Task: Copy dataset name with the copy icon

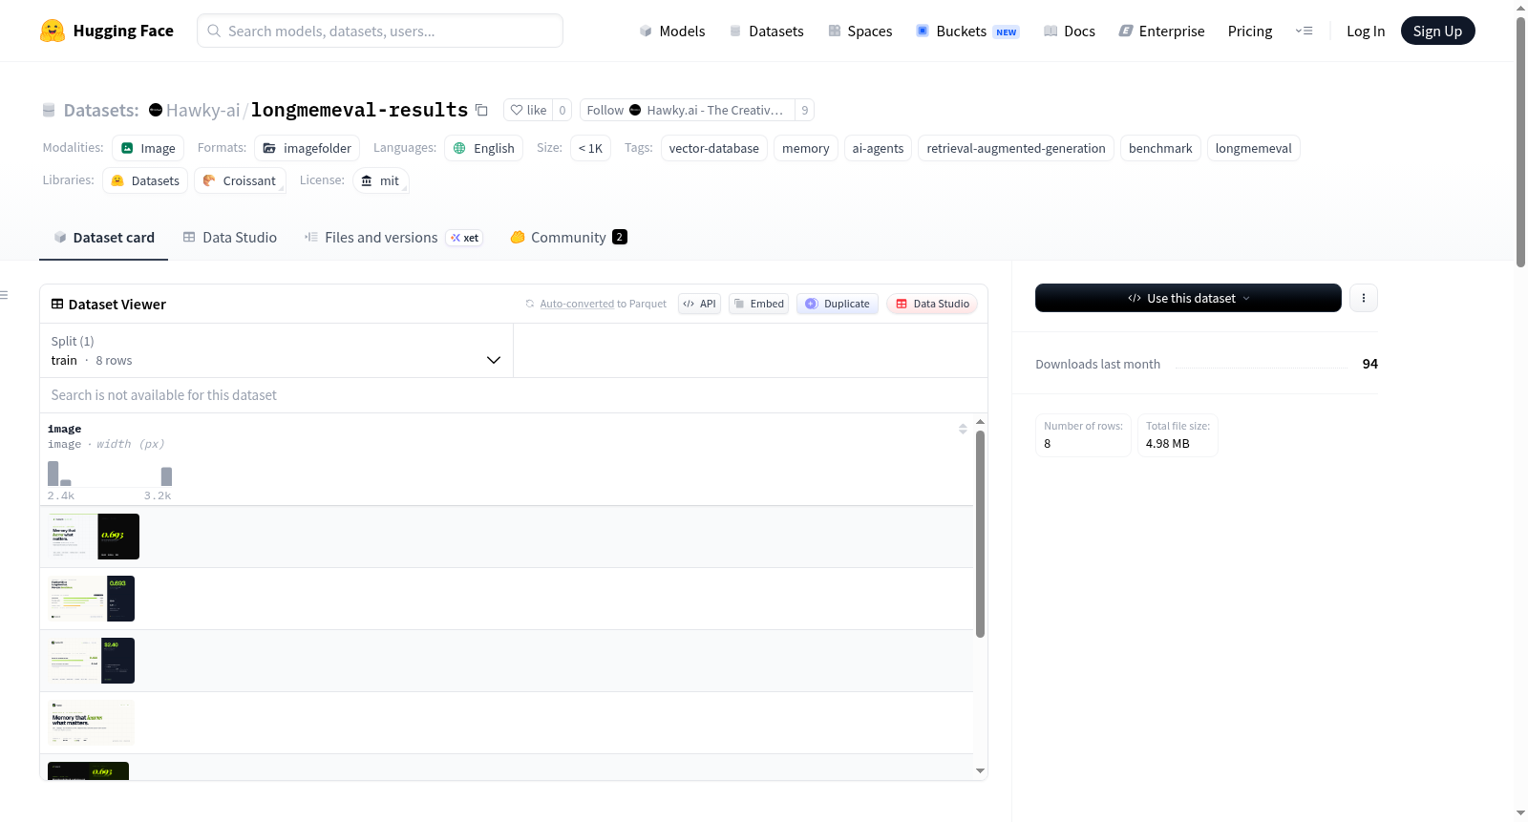Action: pos(481,110)
